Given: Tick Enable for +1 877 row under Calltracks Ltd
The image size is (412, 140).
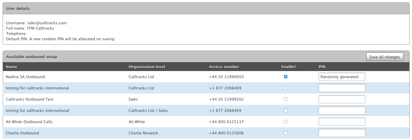Looking at the screenshot, I should [286, 88].
